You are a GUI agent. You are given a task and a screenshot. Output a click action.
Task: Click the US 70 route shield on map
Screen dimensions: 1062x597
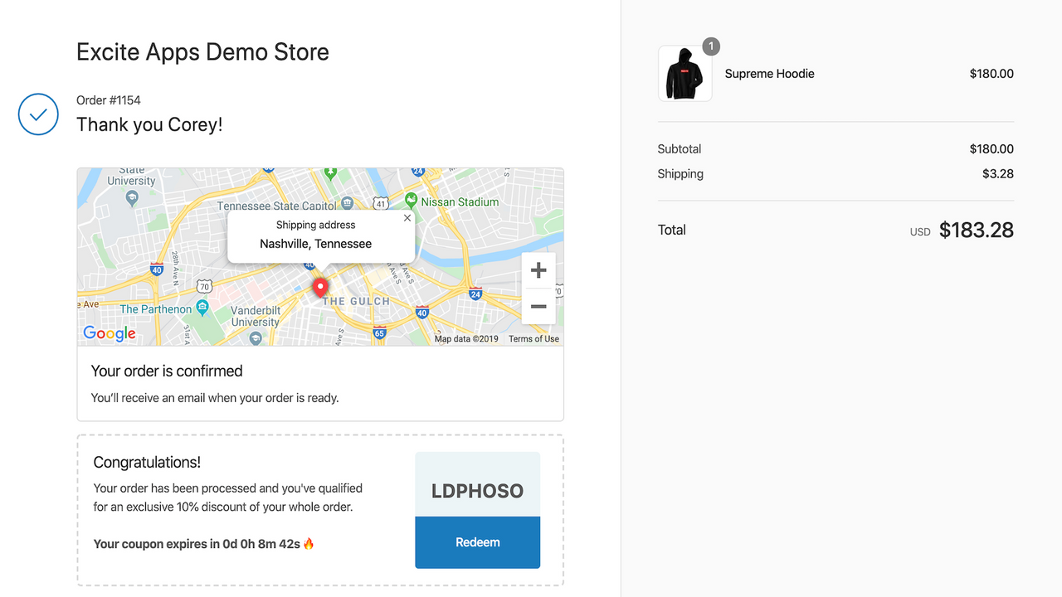coord(204,287)
